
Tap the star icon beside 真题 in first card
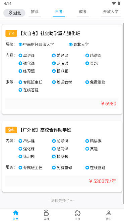pos(87,63)
